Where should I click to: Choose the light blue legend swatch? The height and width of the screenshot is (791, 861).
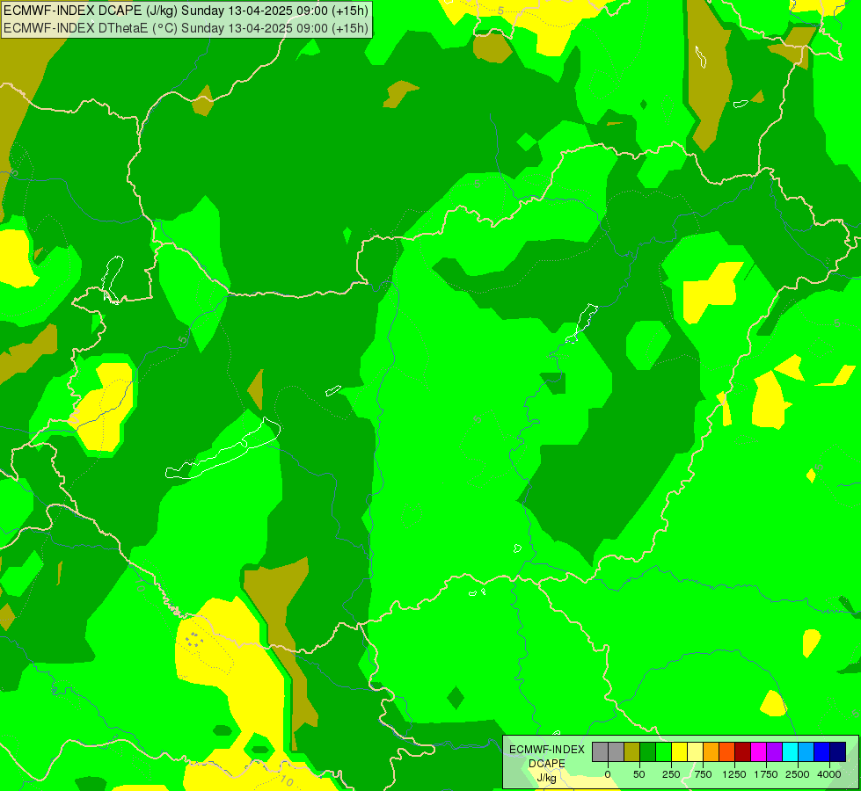(806, 752)
